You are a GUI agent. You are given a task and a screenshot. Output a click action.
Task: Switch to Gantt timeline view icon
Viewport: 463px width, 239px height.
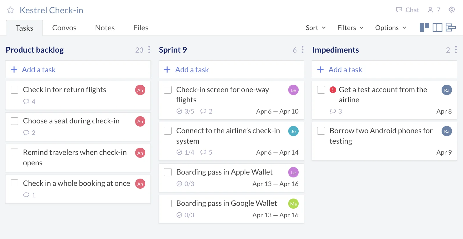451,27
